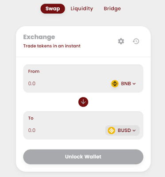Image resolution: width=165 pixels, height=177 pixels.
Task: View recent transactions history icon
Action: tap(136, 41)
